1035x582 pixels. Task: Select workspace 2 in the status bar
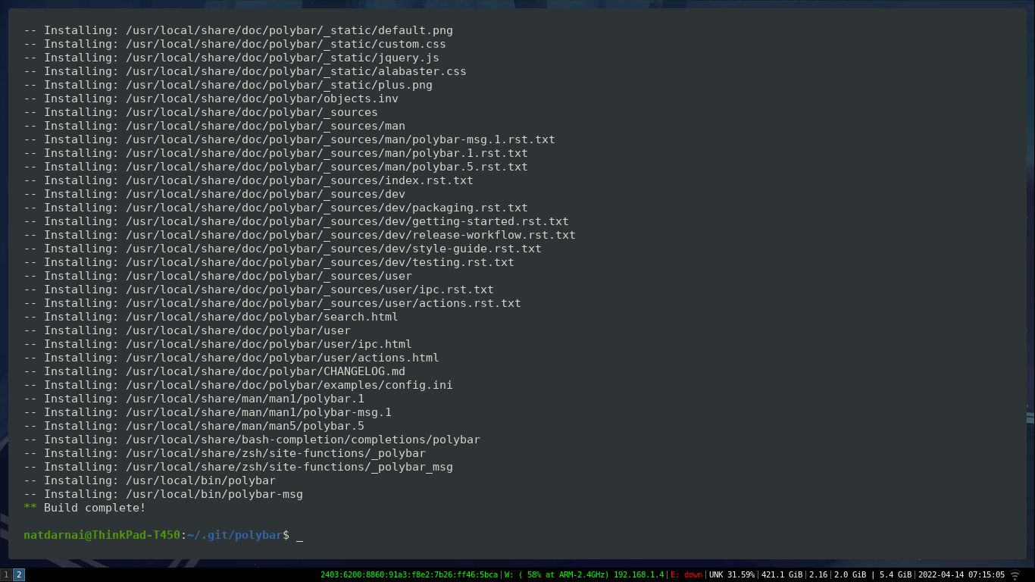click(x=19, y=575)
